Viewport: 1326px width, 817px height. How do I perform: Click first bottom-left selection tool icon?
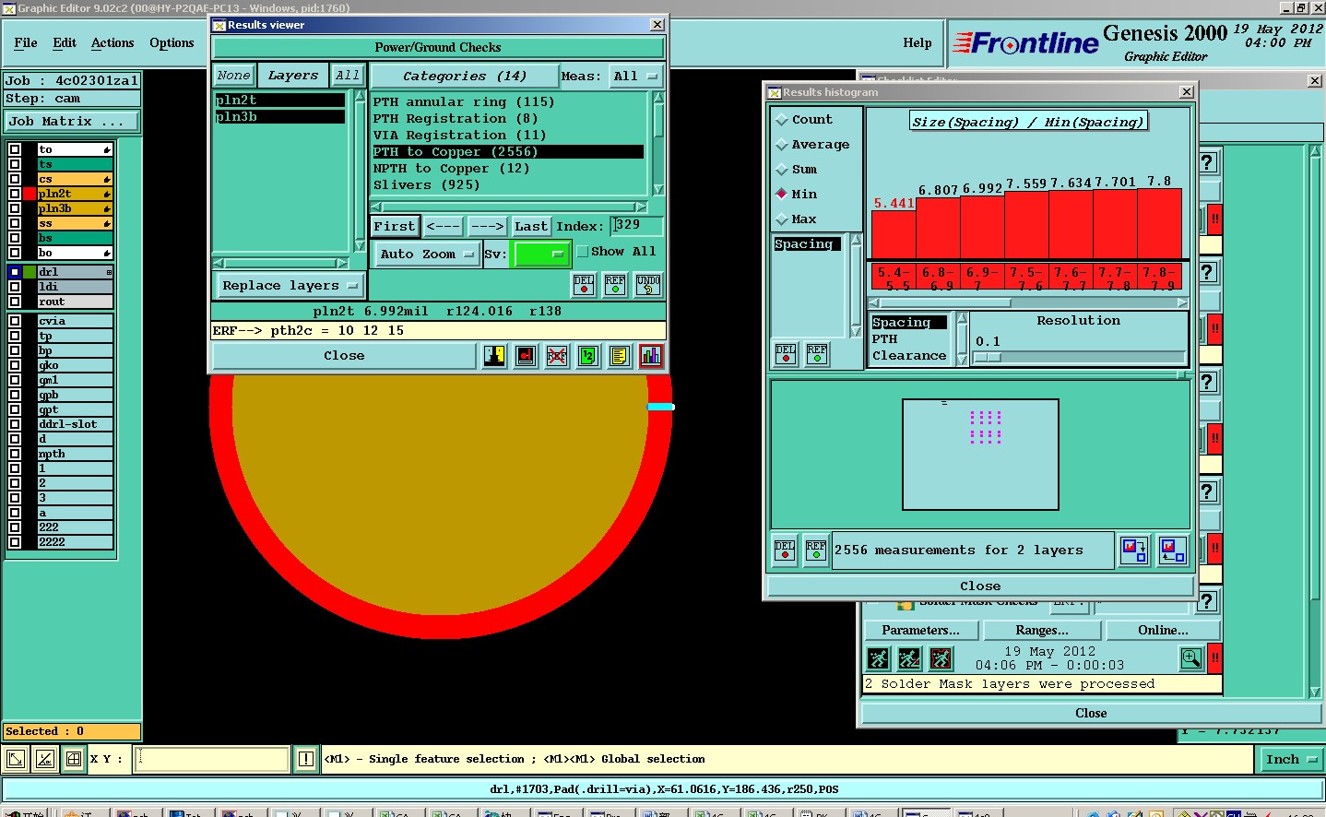[x=16, y=759]
